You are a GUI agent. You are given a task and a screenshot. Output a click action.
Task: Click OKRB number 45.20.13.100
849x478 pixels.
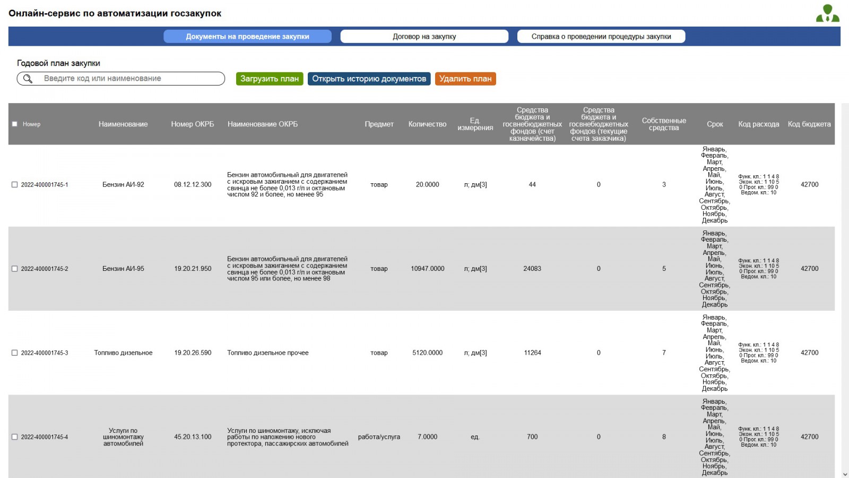[193, 437]
